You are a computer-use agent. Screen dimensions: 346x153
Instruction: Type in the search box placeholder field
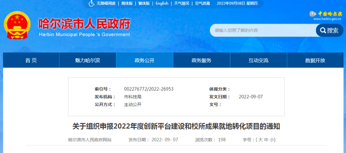pos(263,30)
